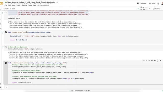Share the notebook
The width and height of the screenshot is (163, 92).
click(x=152, y=4)
